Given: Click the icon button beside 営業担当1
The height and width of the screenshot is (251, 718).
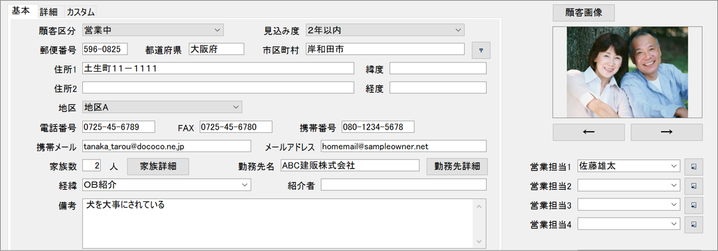Looking at the screenshot, I should coord(693,167).
